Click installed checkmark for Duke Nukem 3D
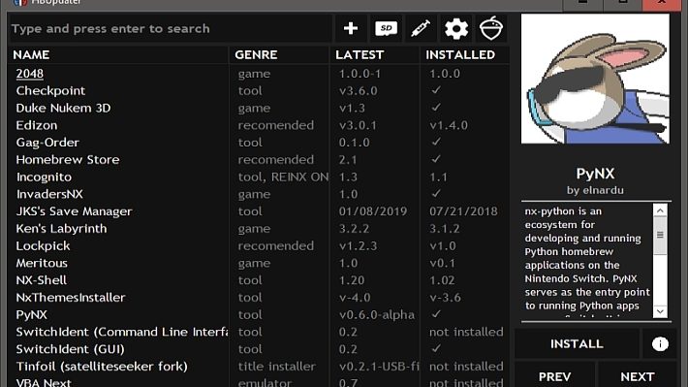688x387 pixels. 436,108
